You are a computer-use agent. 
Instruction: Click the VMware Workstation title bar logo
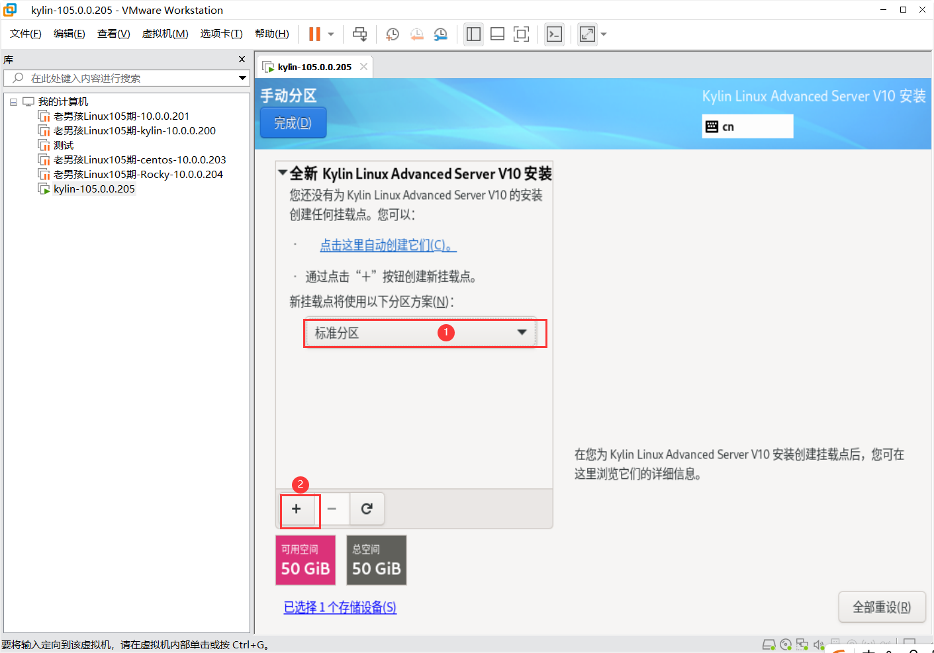[x=10, y=10]
